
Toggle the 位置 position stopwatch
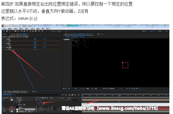16,102
